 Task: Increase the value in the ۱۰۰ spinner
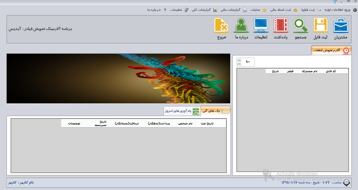click(239, 60)
